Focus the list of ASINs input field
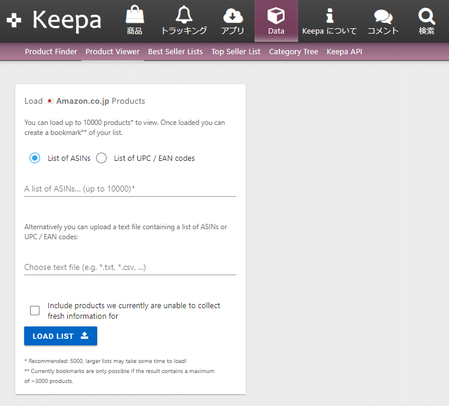The image size is (449, 406). pyautogui.click(x=130, y=189)
